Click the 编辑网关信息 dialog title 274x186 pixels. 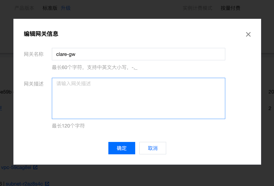point(41,34)
